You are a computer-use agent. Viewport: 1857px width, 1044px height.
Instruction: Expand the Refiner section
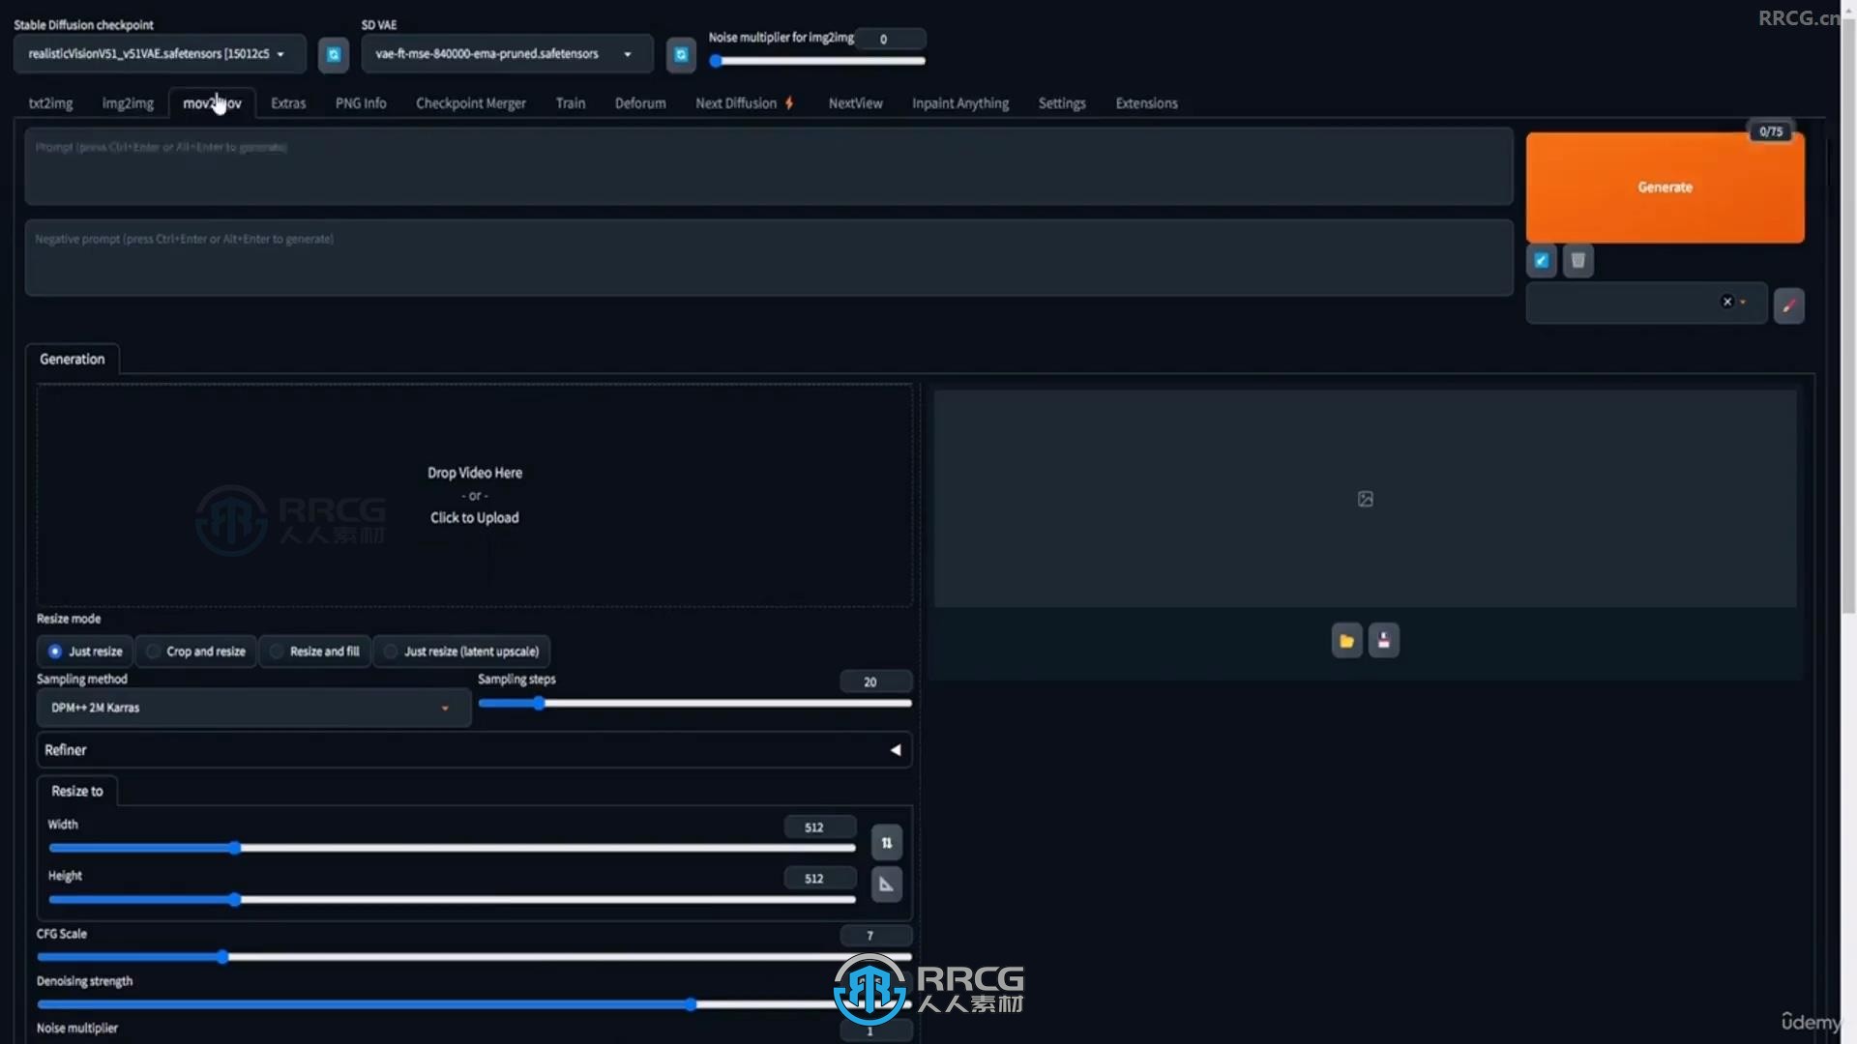474,750
